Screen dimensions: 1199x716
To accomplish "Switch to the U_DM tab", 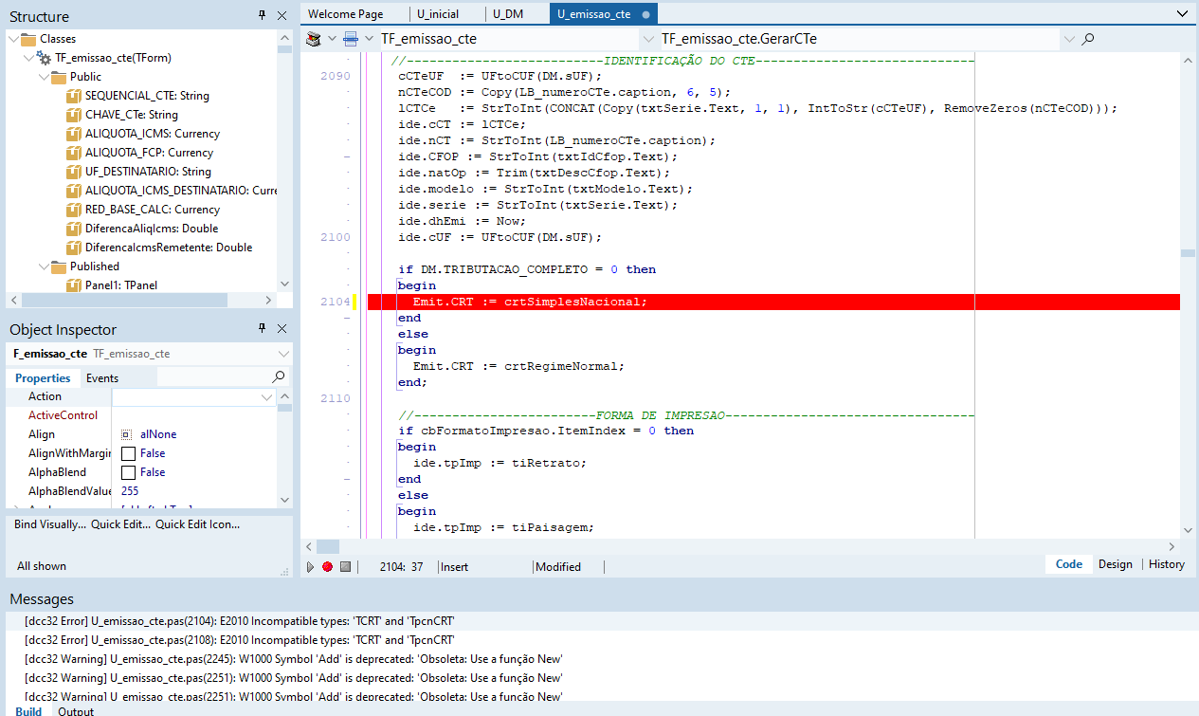I will tap(510, 14).
